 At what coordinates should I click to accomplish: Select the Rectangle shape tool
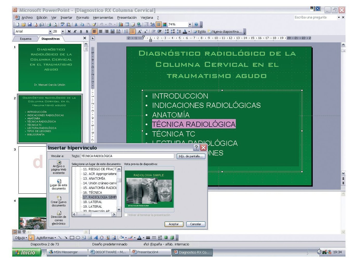click(x=72, y=238)
